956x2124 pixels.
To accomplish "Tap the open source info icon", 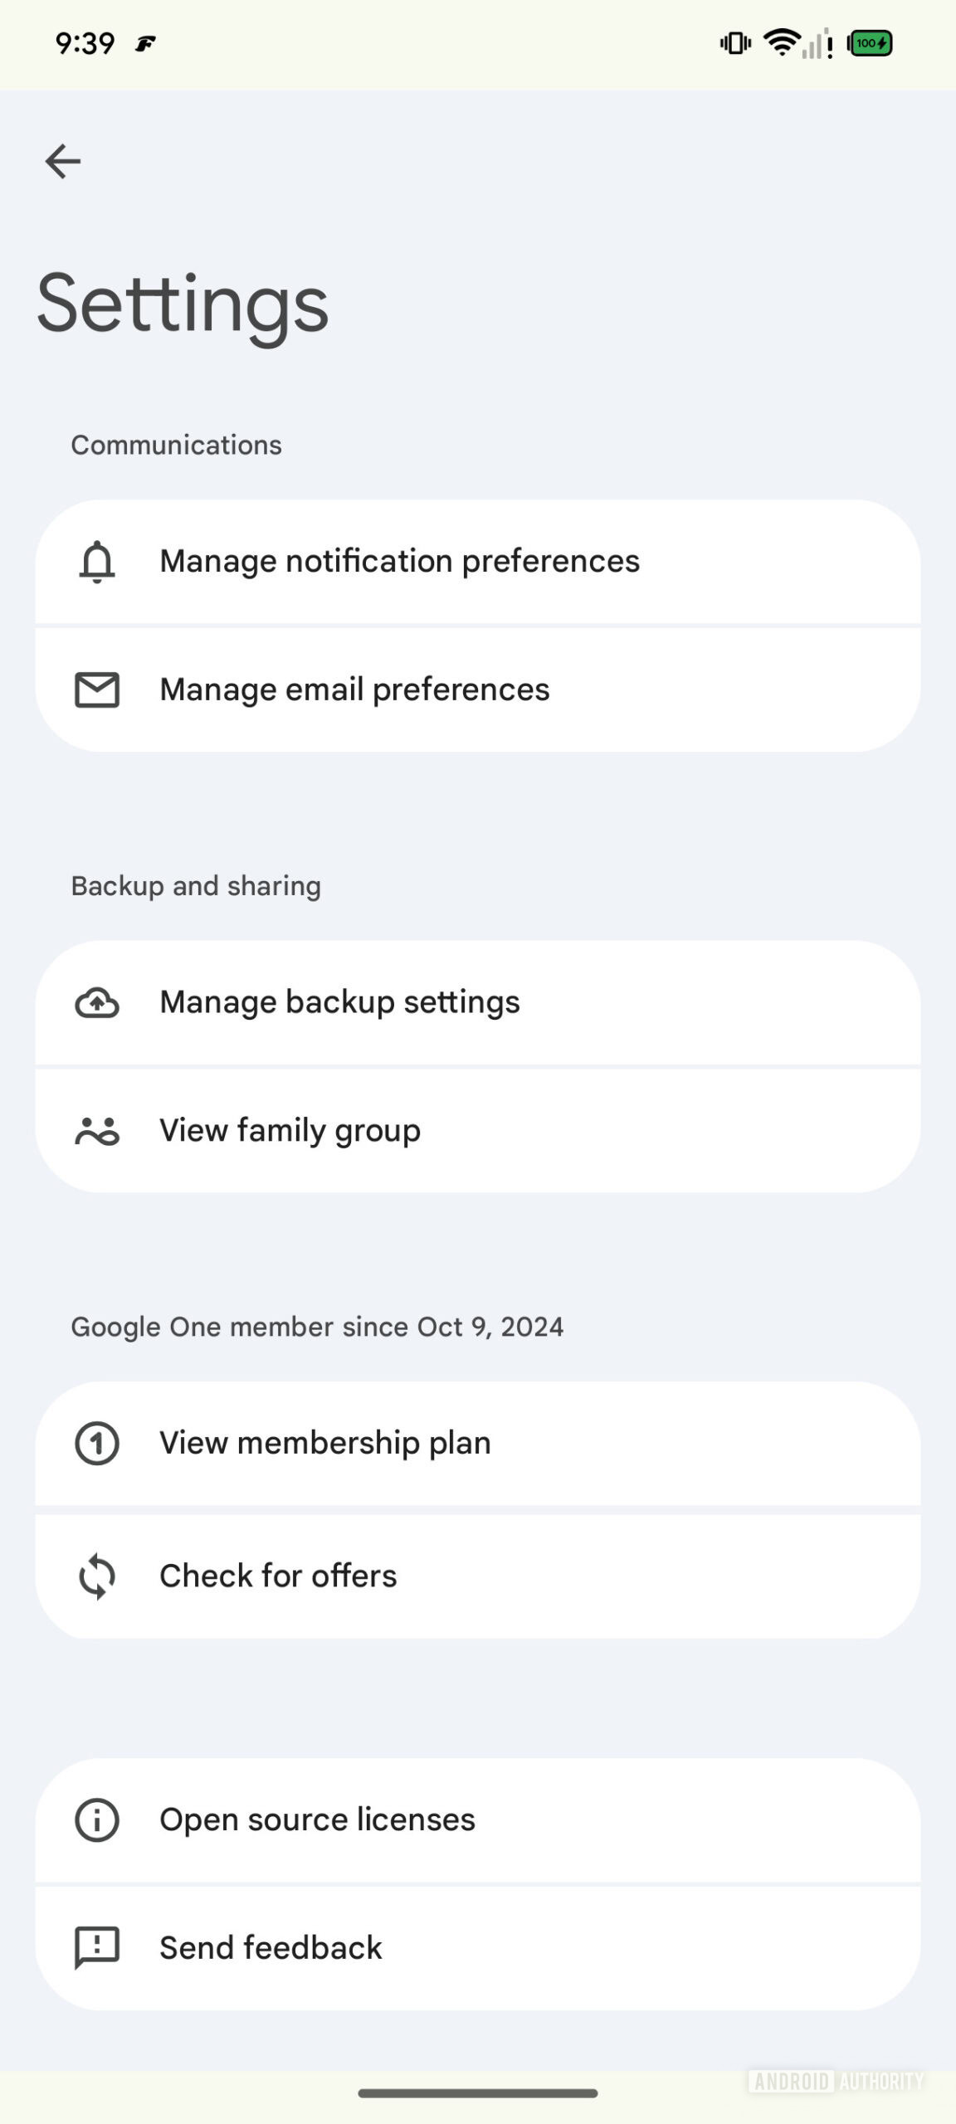I will click(x=97, y=1820).
